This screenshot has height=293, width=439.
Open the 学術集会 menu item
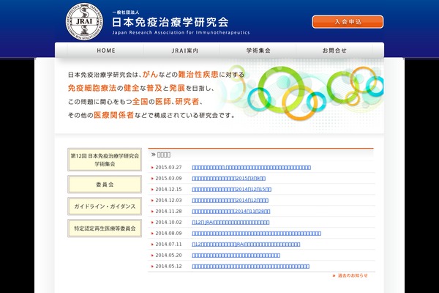[x=258, y=51]
